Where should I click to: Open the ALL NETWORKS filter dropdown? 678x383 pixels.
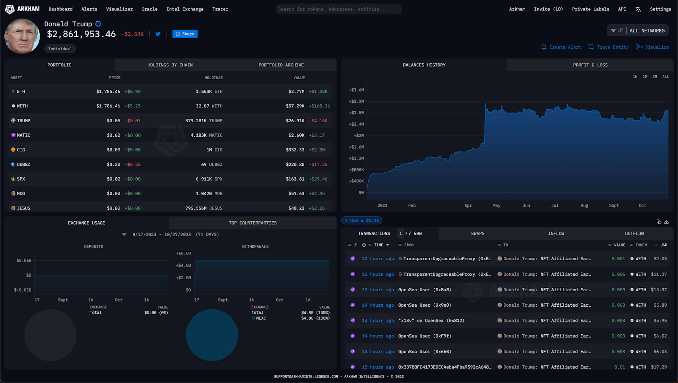click(x=637, y=30)
